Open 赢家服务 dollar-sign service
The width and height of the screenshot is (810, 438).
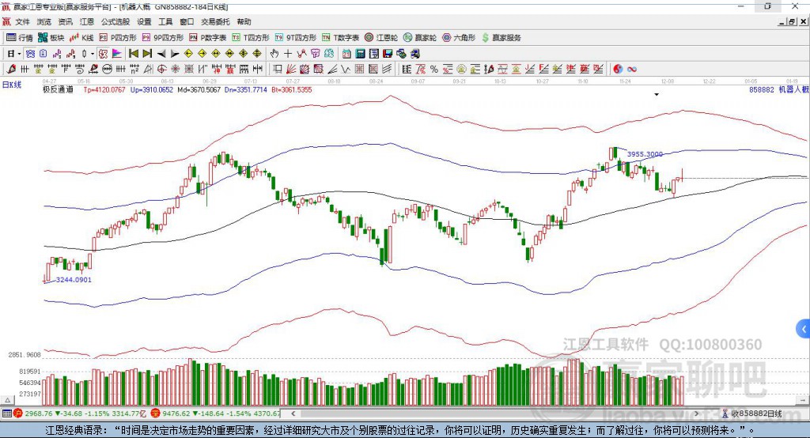pyautogui.click(x=501, y=38)
